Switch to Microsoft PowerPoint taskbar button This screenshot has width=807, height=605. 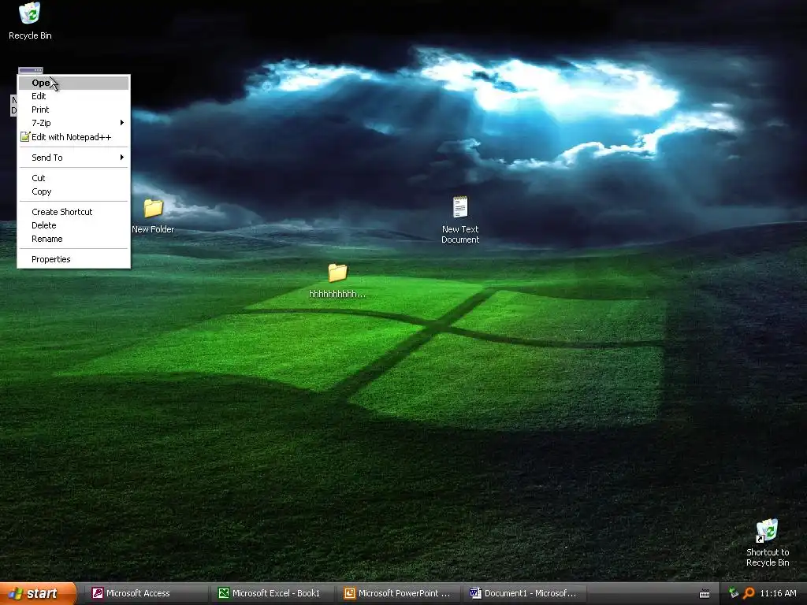[x=399, y=594]
